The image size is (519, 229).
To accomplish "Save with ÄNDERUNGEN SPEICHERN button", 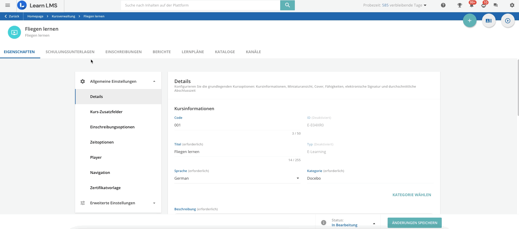I will coord(415,223).
